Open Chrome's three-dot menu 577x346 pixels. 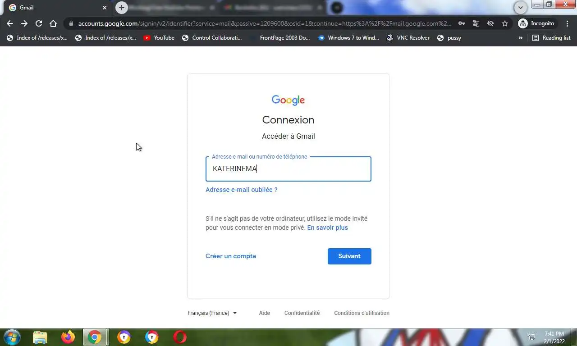[567, 23]
